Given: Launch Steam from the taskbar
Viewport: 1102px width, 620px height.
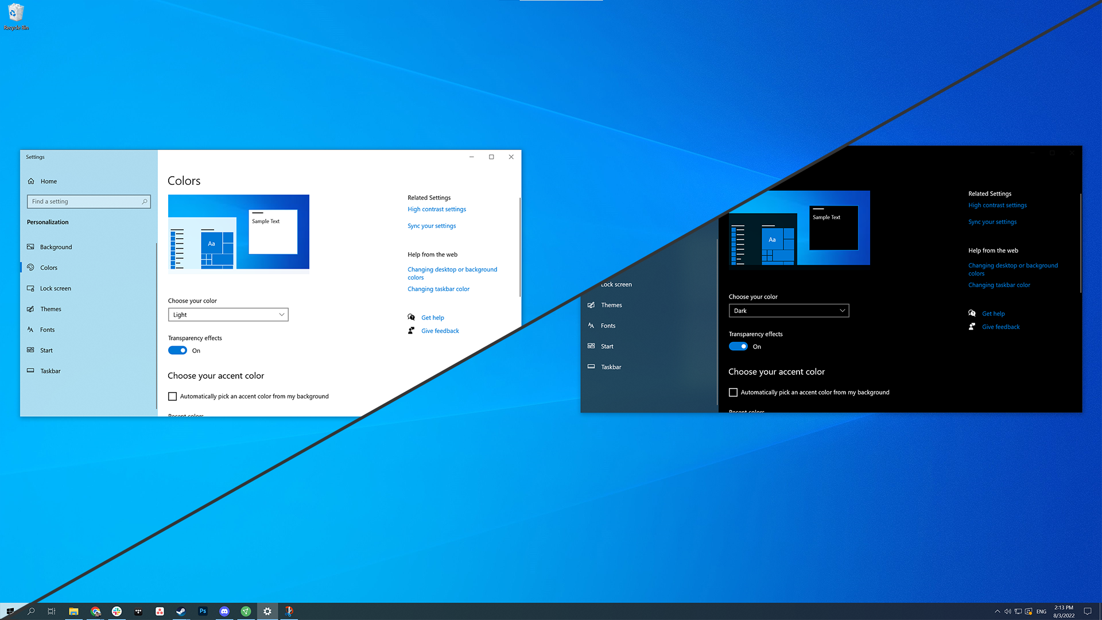Looking at the screenshot, I should (x=181, y=611).
